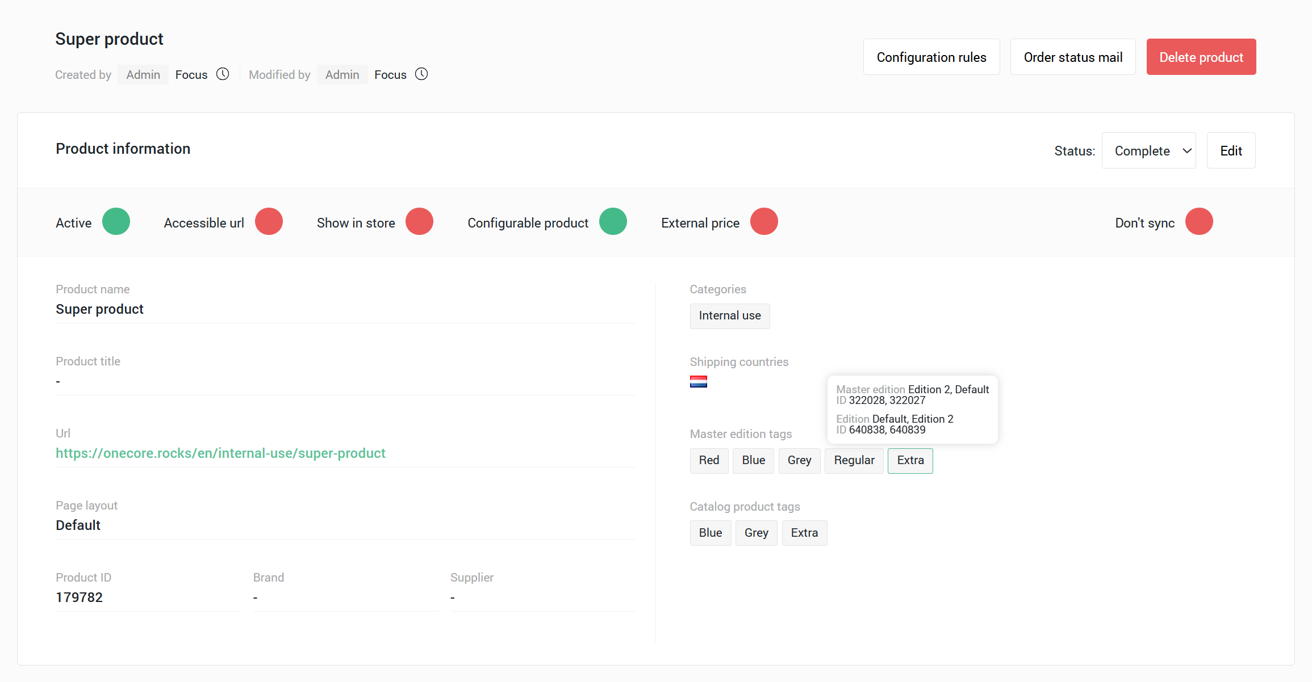Open Configuration rules

[931, 57]
